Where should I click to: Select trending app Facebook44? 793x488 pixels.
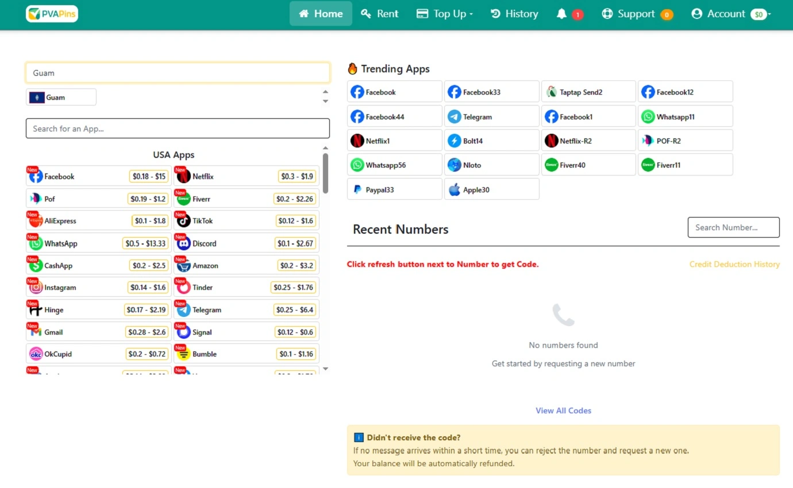click(395, 117)
